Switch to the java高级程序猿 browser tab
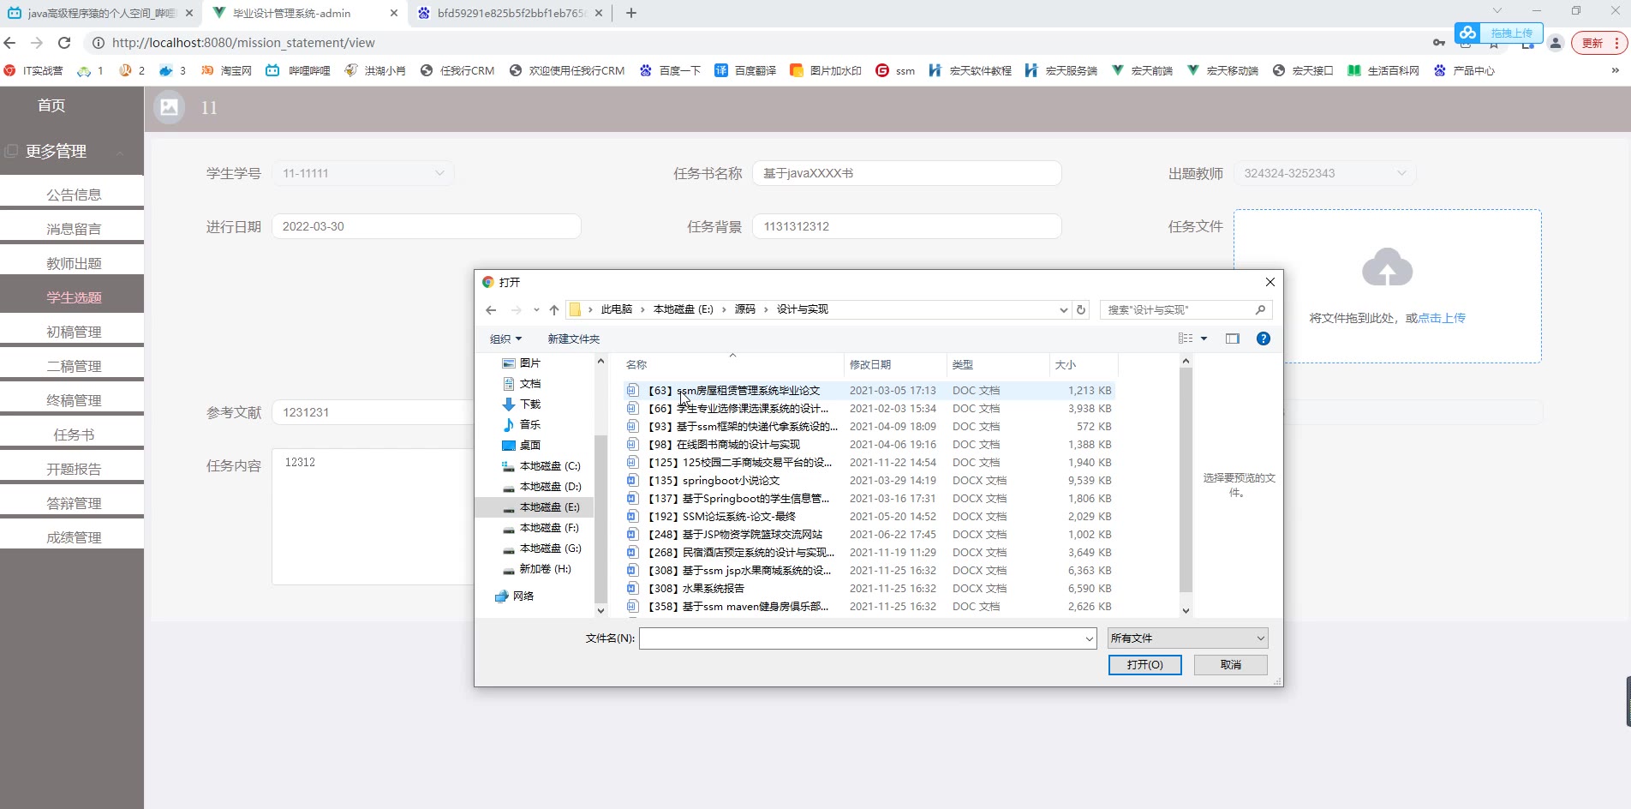1631x809 pixels. click(101, 13)
